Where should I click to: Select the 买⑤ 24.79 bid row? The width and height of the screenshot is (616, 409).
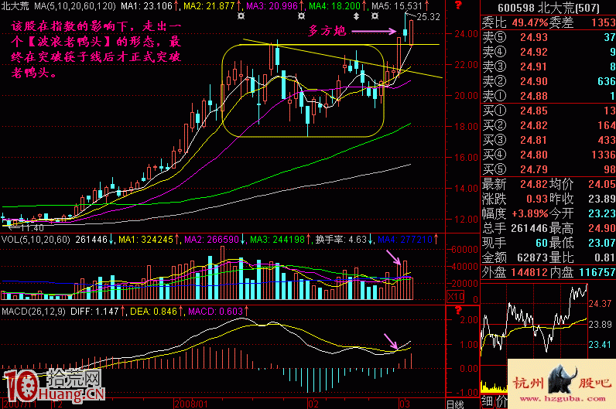(x=549, y=169)
